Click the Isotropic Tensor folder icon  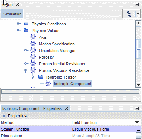pyautogui.click(x=41, y=77)
